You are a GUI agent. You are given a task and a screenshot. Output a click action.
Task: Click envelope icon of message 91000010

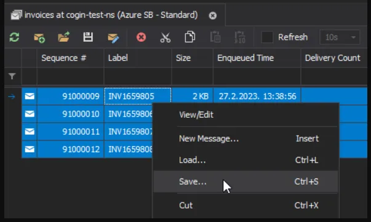[x=30, y=114]
